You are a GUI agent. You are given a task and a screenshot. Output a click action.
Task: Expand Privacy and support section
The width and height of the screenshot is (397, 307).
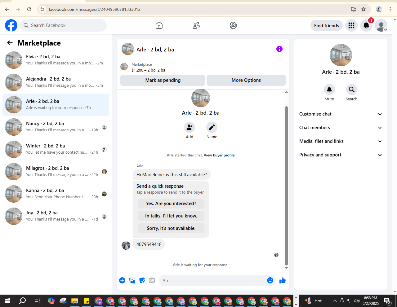click(x=341, y=155)
